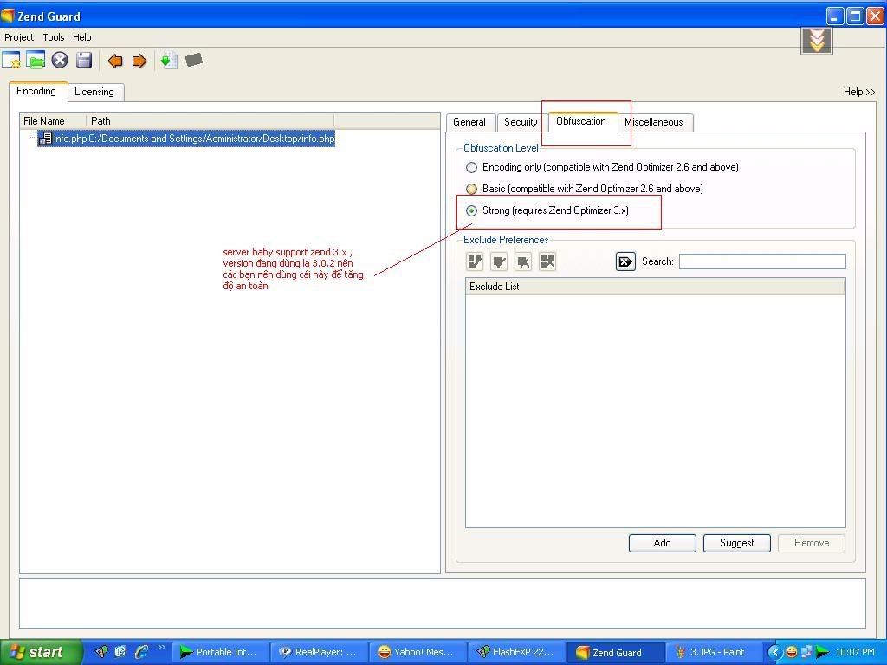Click the info.php file icon in list
Image resolution: width=887 pixels, height=665 pixels.
pos(45,139)
